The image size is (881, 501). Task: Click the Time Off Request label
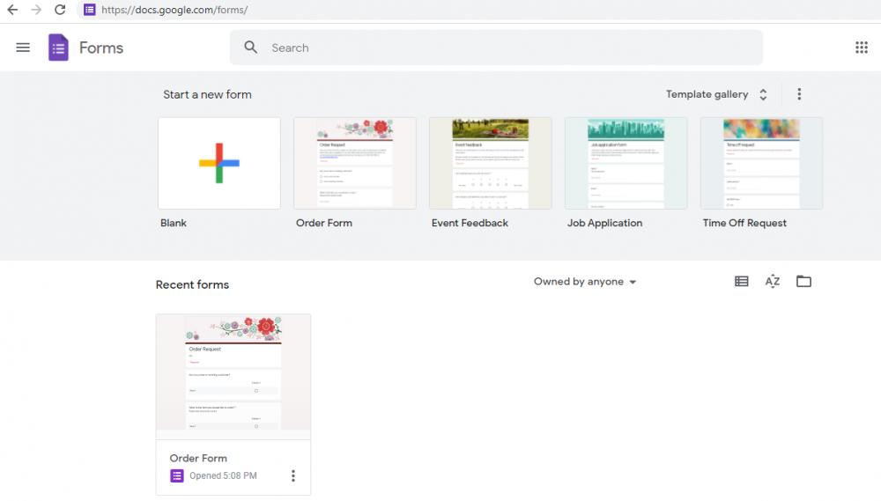[x=744, y=223]
